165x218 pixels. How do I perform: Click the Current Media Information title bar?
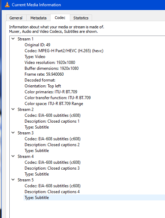coord(83,5)
